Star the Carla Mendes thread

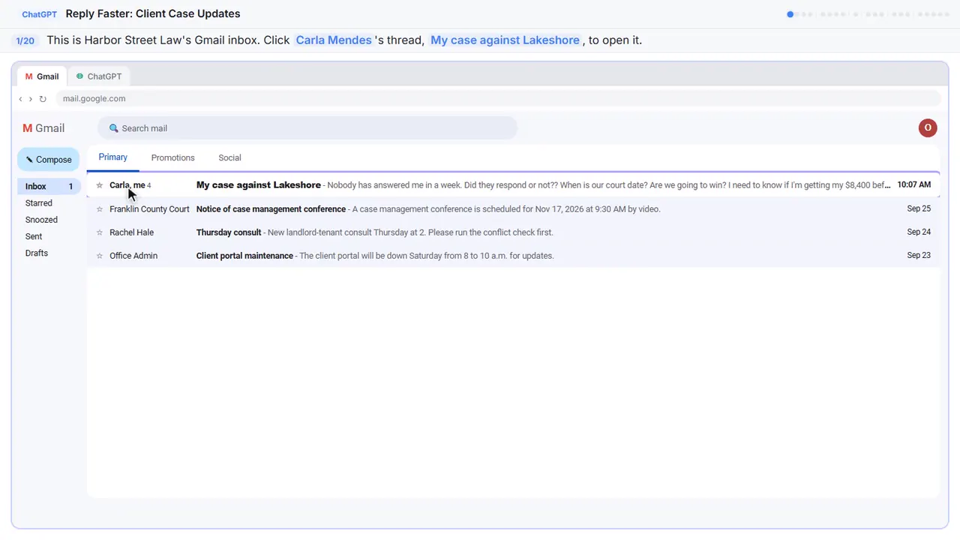click(100, 185)
